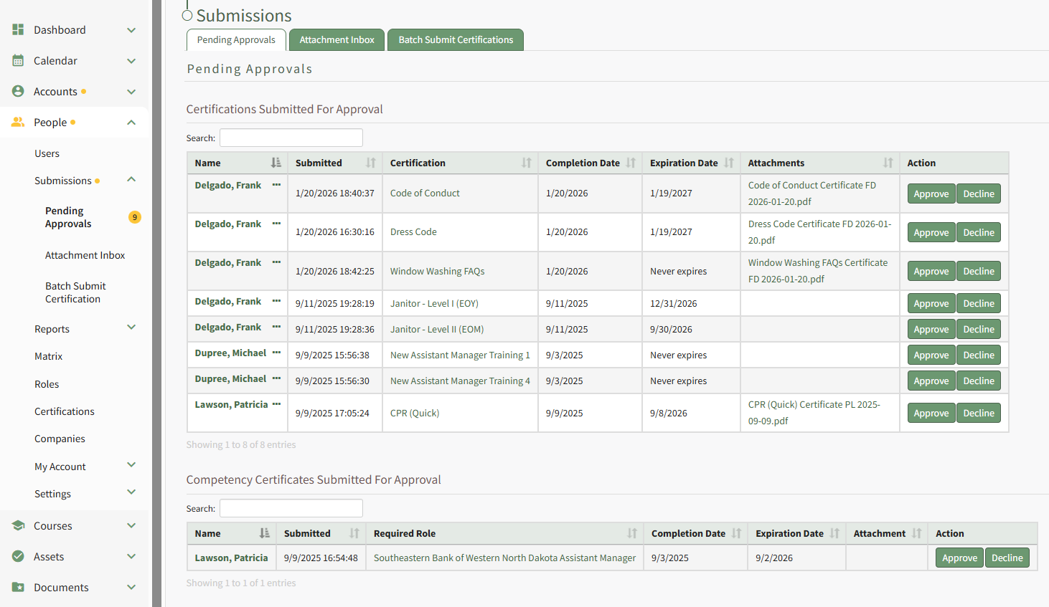
Task: Click the Courses graduation cap icon
Action: (18, 526)
